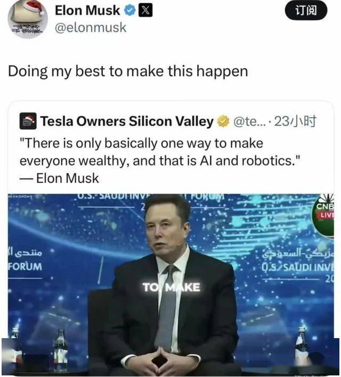Open Tesla Owners Silicon Valley name link
Image resolution: width=341 pixels, height=377 pixels.
point(127,121)
